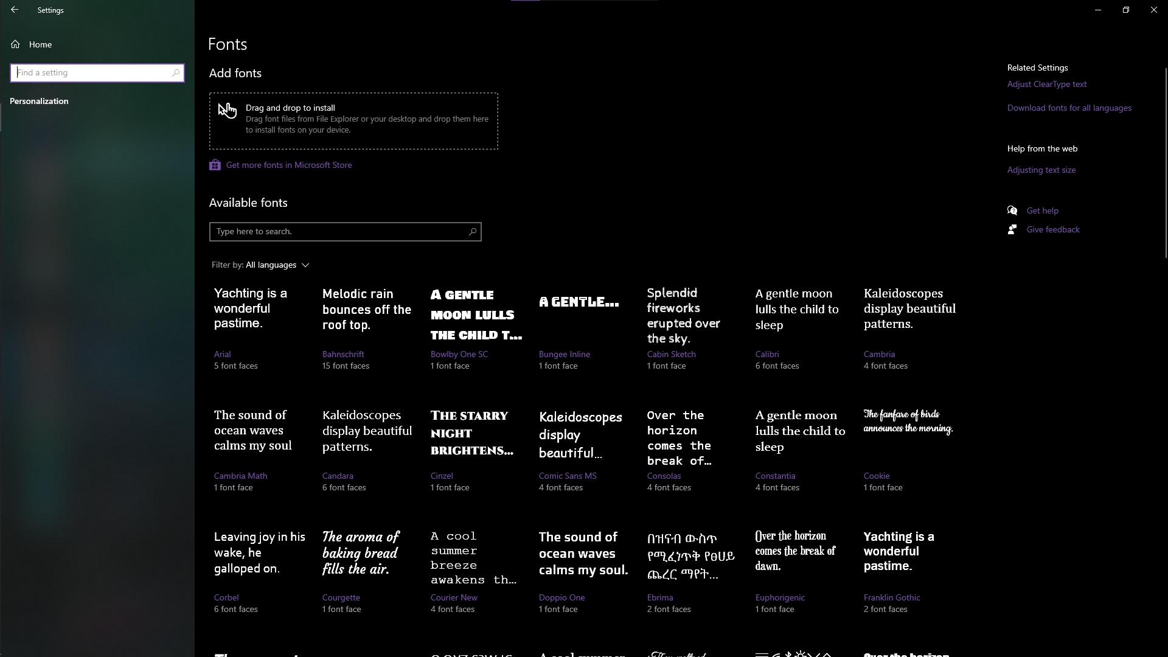Open the Euphorigenic font card
1168x657 pixels.
pyautogui.click(x=802, y=572)
